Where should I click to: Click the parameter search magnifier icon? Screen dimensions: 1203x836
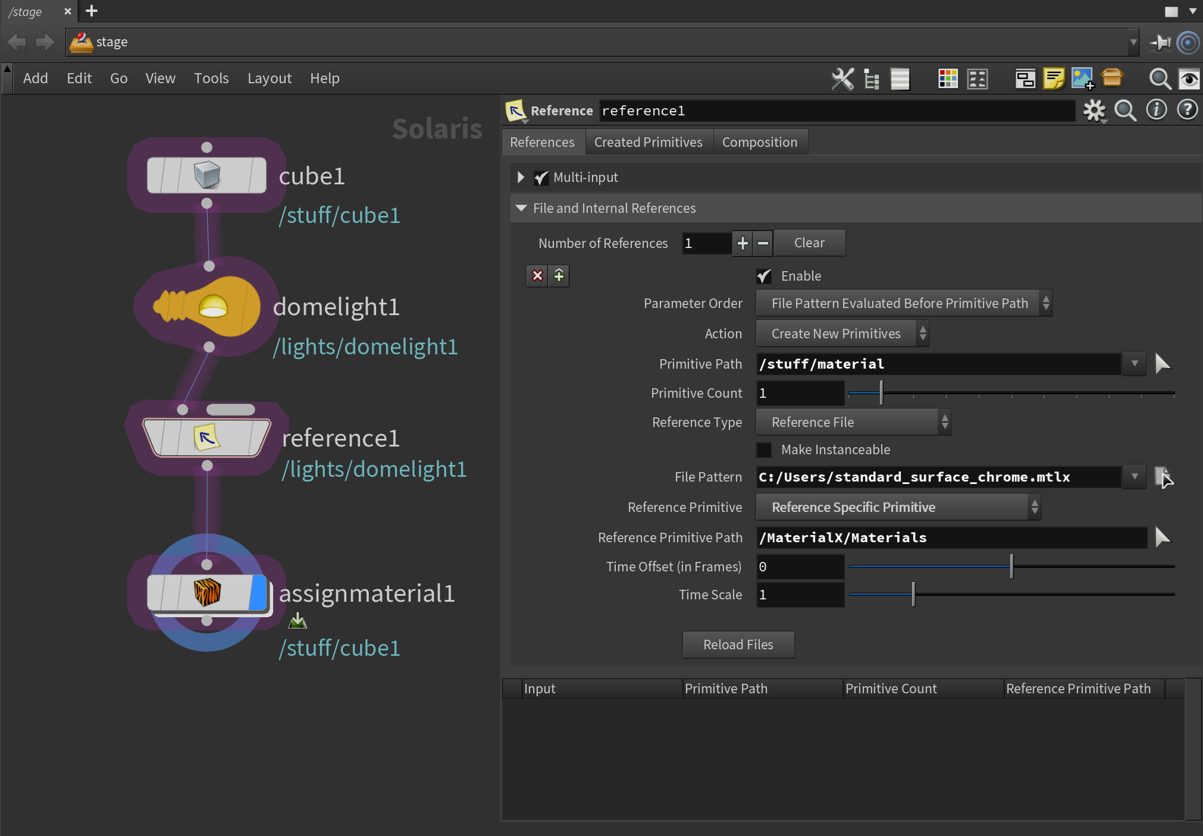(x=1125, y=111)
